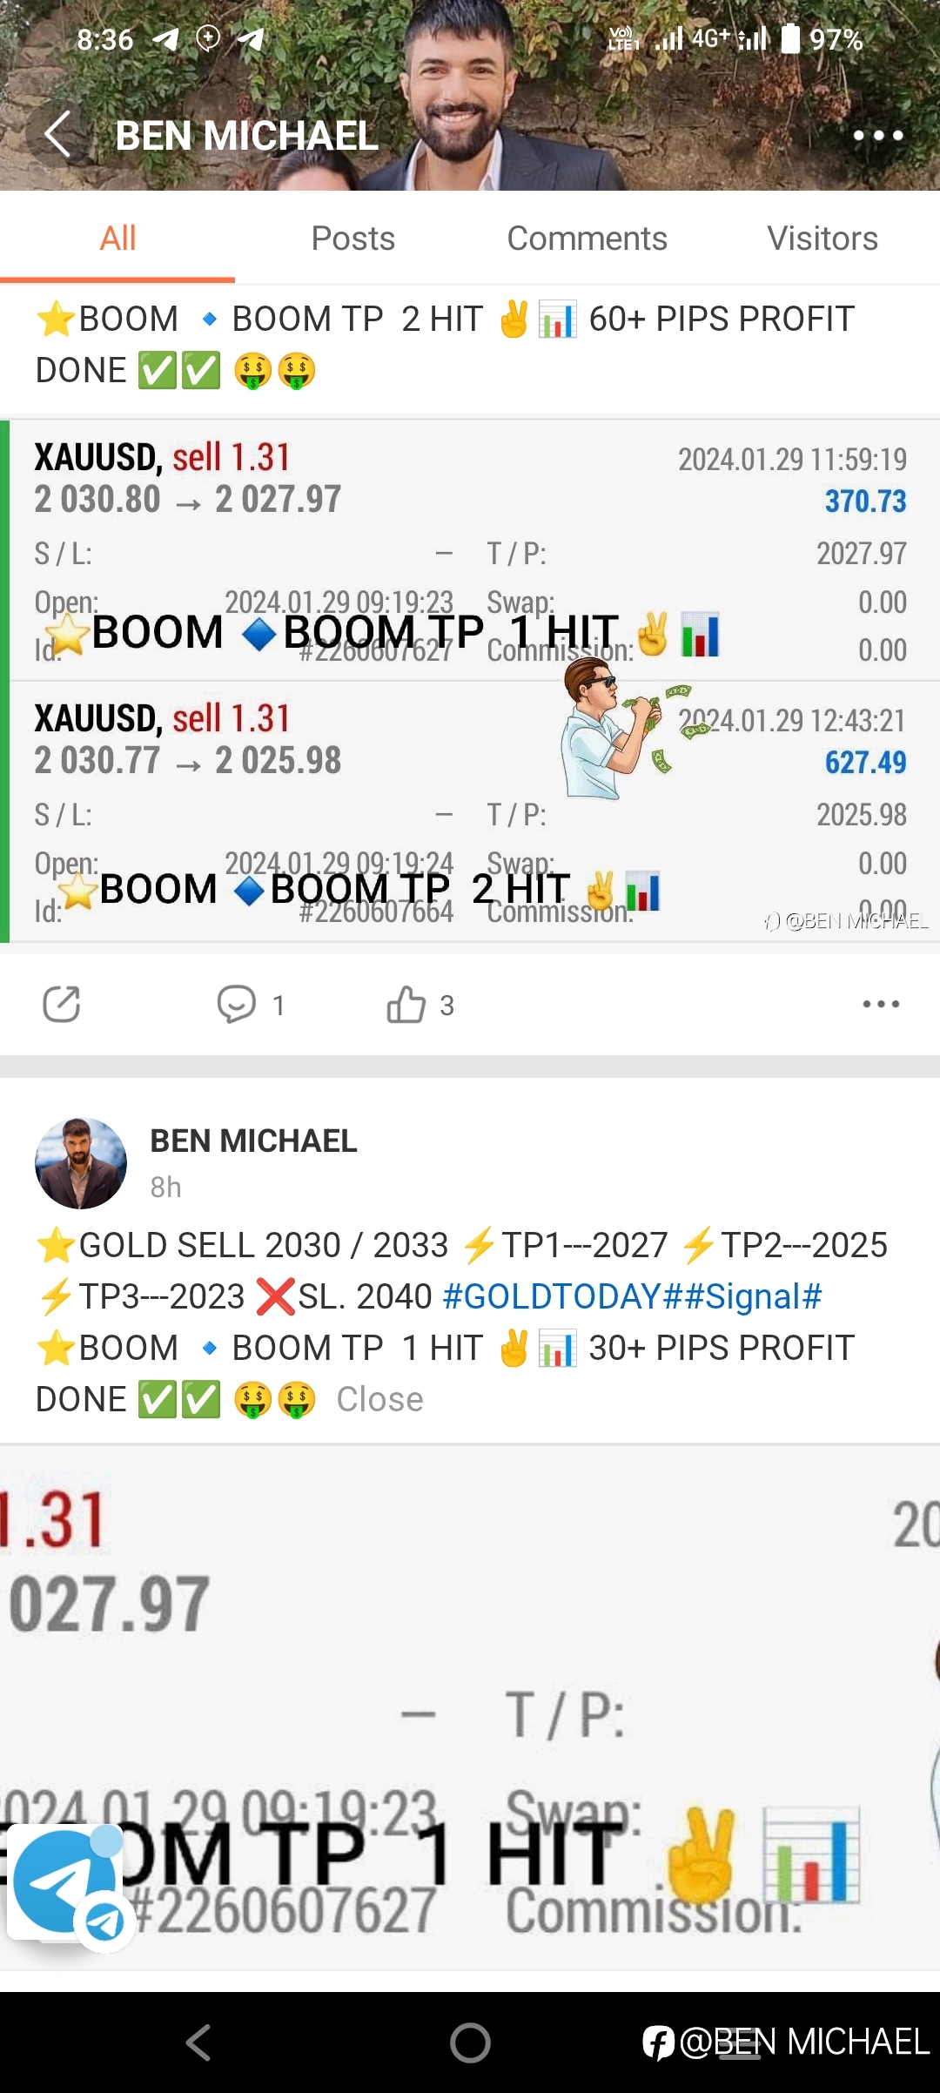Open BEN MICHAEL author name on post
The height and width of the screenshot is (2093, 940).
(x=253, y=1141)
